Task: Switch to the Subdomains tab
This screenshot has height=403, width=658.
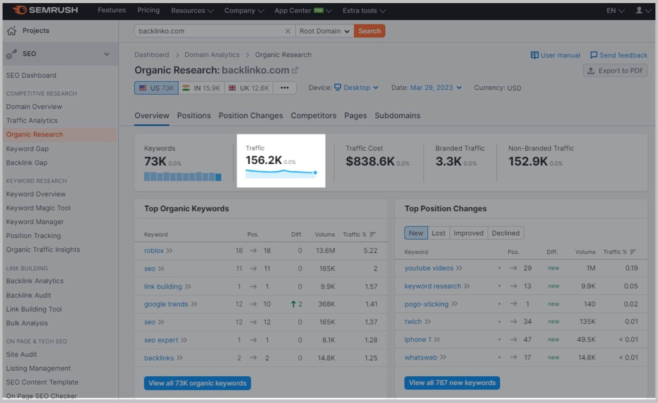Action: click(397, 116)
